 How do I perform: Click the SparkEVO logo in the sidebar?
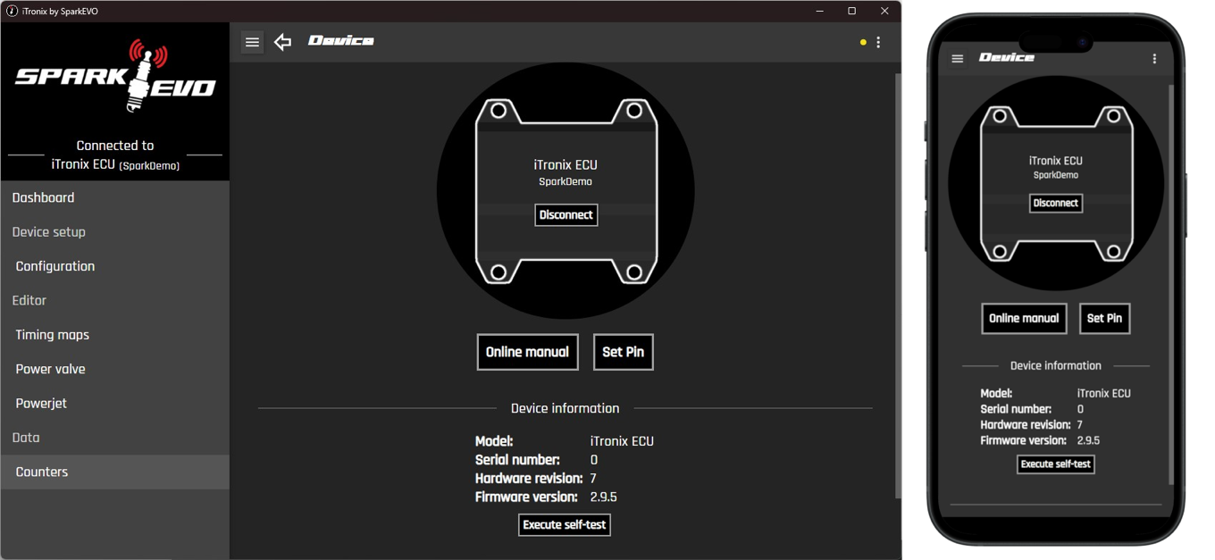[115, 79]
